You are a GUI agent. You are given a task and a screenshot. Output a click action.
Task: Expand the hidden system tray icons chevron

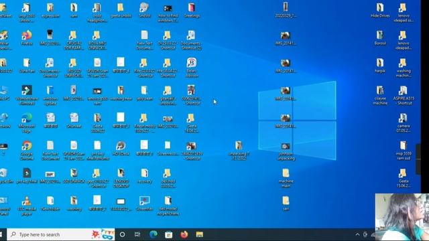(x=357, y=234)
